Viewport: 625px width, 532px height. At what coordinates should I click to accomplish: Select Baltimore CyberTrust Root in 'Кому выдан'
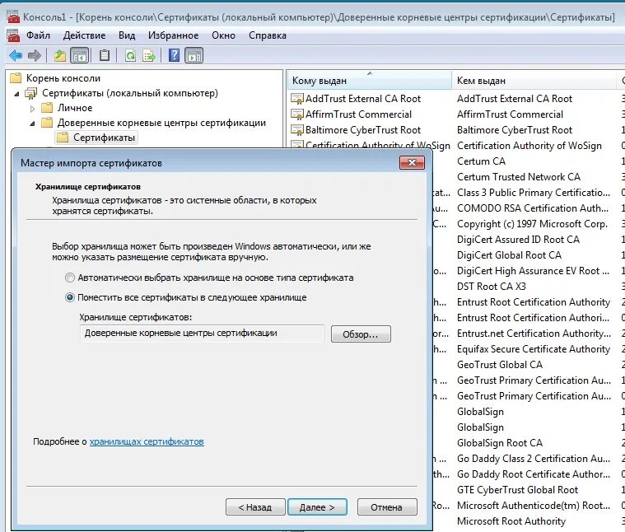coord(363,130)
